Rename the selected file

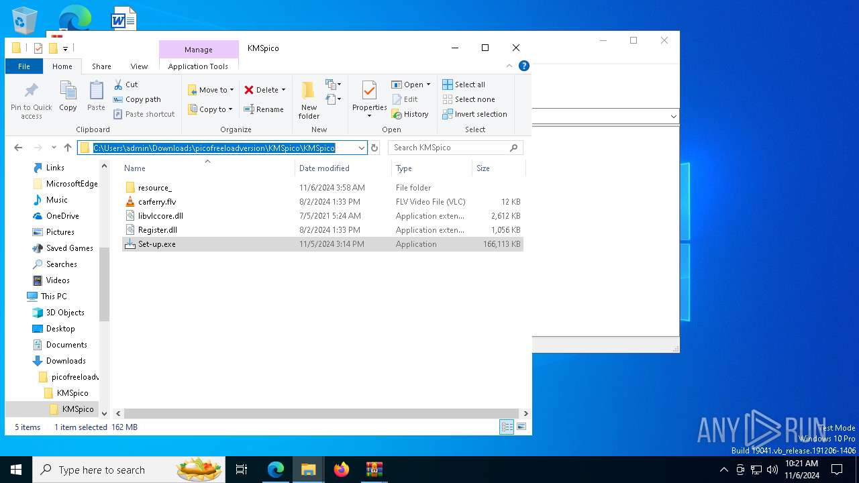tap(264, 109)
